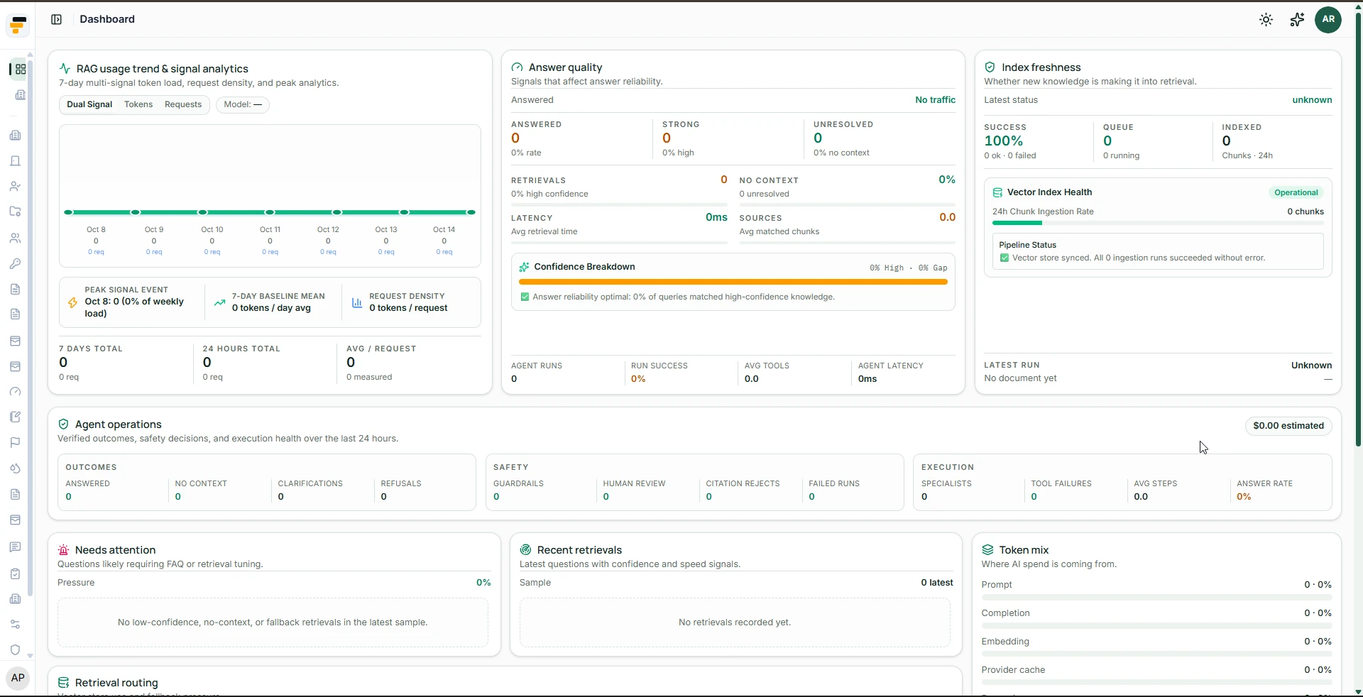The height and width of the screenshot is (697, 1363).
Task: Click the "unknown" latest status text
Action: (1312, 100)
